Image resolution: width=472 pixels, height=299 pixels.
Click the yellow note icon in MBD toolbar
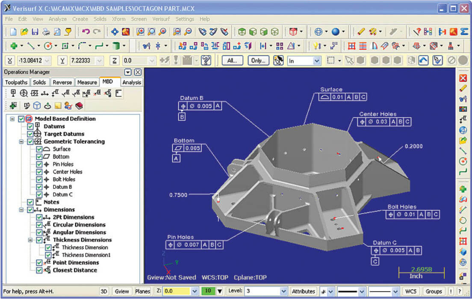(58, 106)
